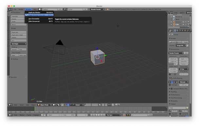The width and height of the screenshot is (199, 126).
Task: Click the Blender logo icon in header
Action: point(108,9)
